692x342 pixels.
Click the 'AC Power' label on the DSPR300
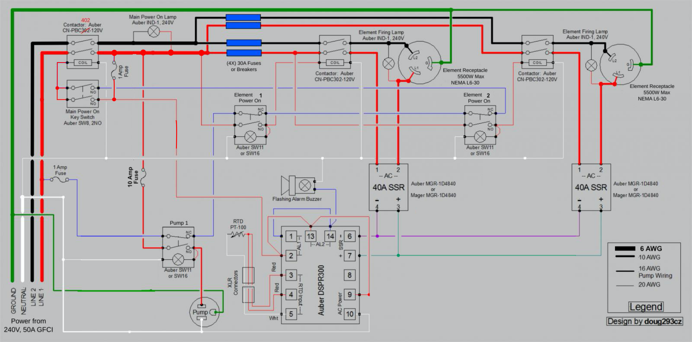point(340,304)
